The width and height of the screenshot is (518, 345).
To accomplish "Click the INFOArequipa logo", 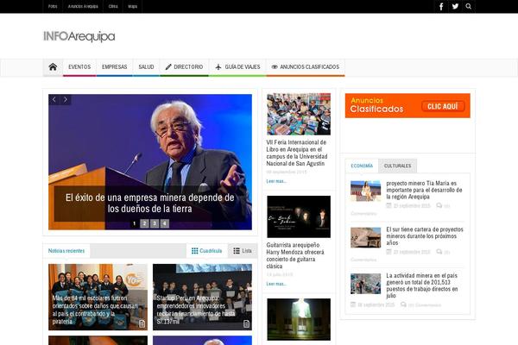I will pos(79,36).
